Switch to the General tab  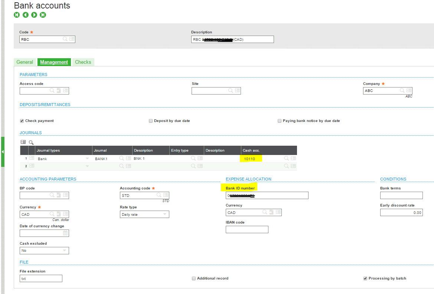(25, 62)
